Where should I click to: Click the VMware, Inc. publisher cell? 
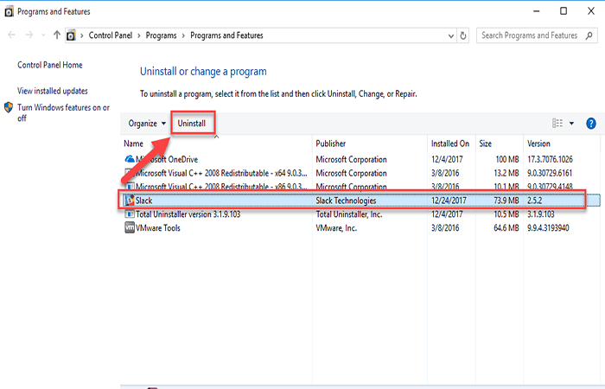click(x=336, y=228)
